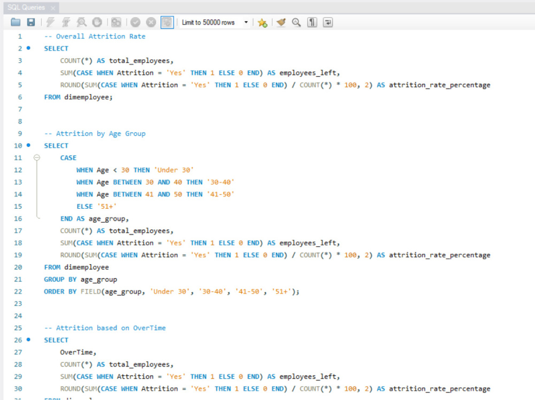The height and width of the screenshot is (400, 535).
Task: Click 'FROM dimemployee' on line 20
Action: click(x=77, y=268)
